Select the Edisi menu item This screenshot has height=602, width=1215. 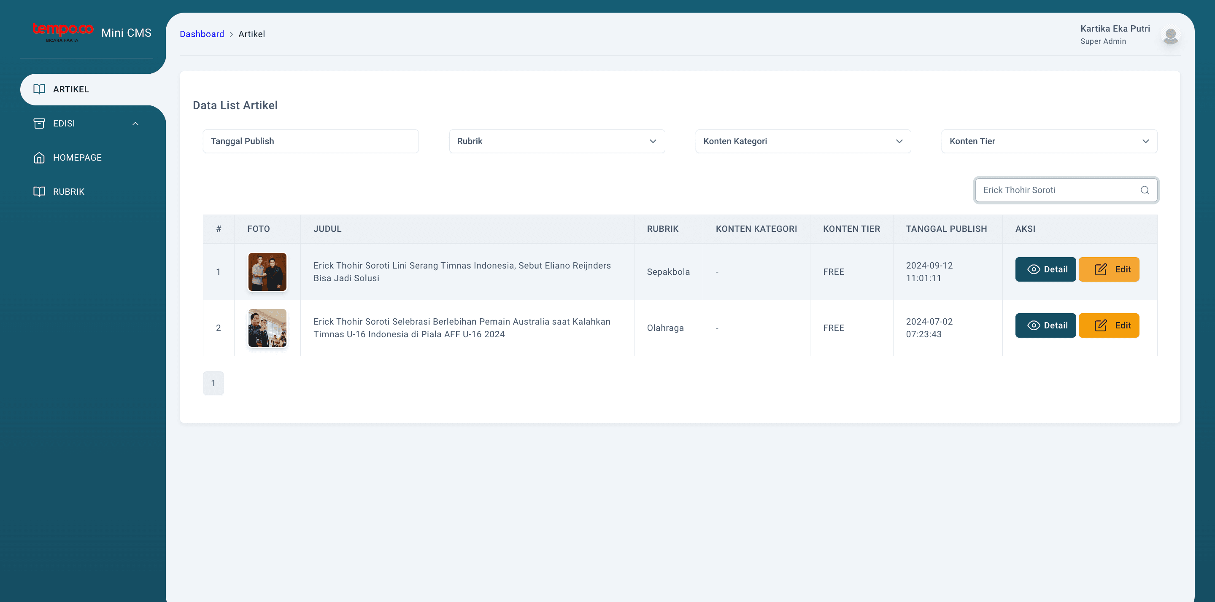point(87,124)
